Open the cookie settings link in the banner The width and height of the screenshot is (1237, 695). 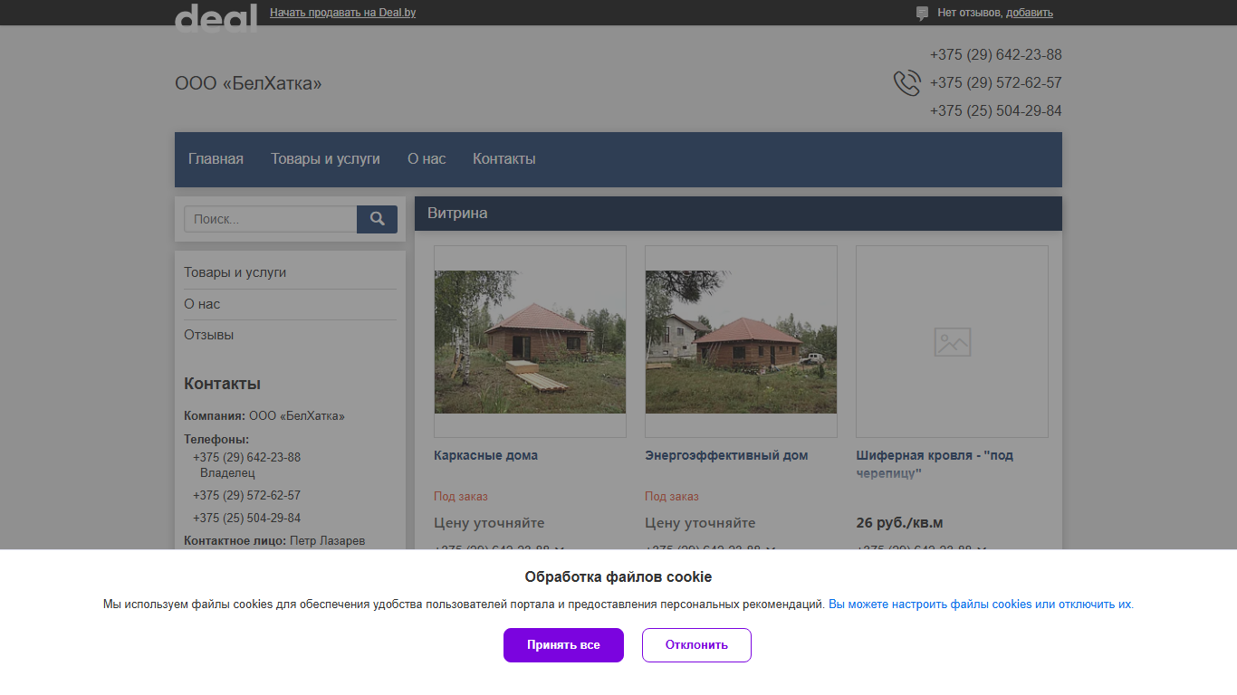pos(980,605)
